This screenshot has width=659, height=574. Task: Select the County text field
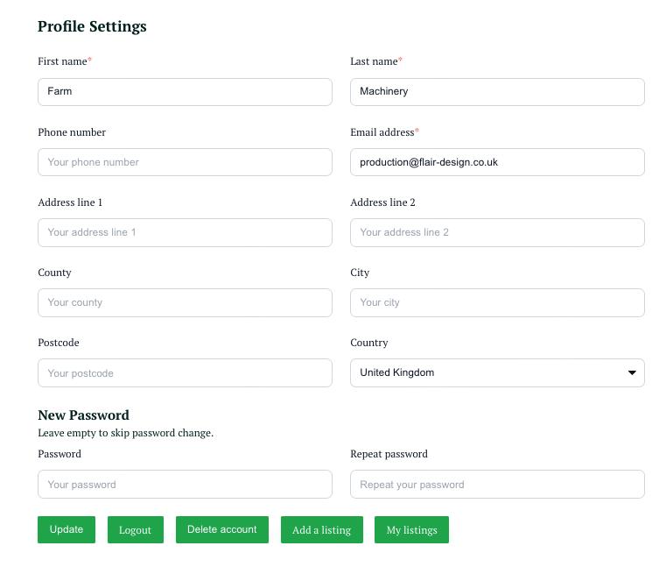pyautogui.click(x=185, y=302)
